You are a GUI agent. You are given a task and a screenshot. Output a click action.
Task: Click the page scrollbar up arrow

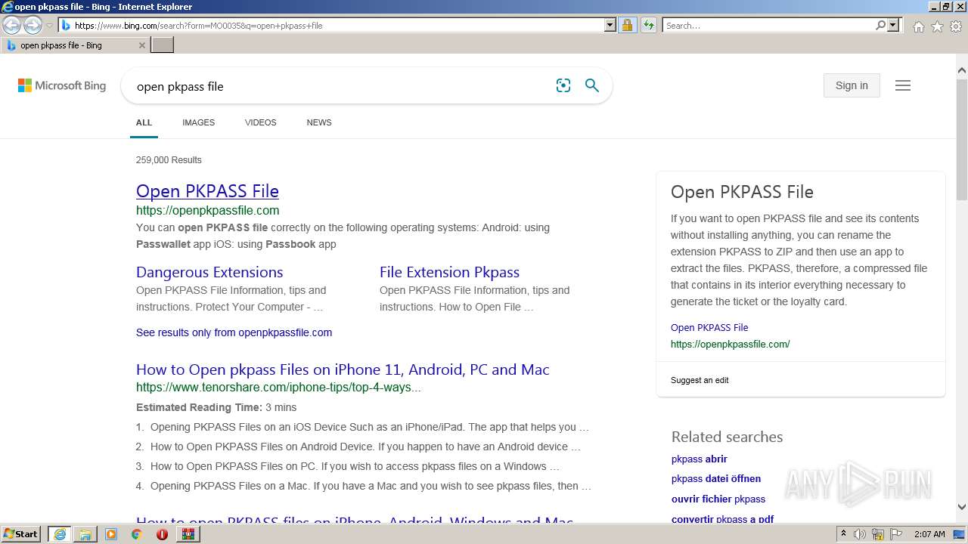point(962,71)
